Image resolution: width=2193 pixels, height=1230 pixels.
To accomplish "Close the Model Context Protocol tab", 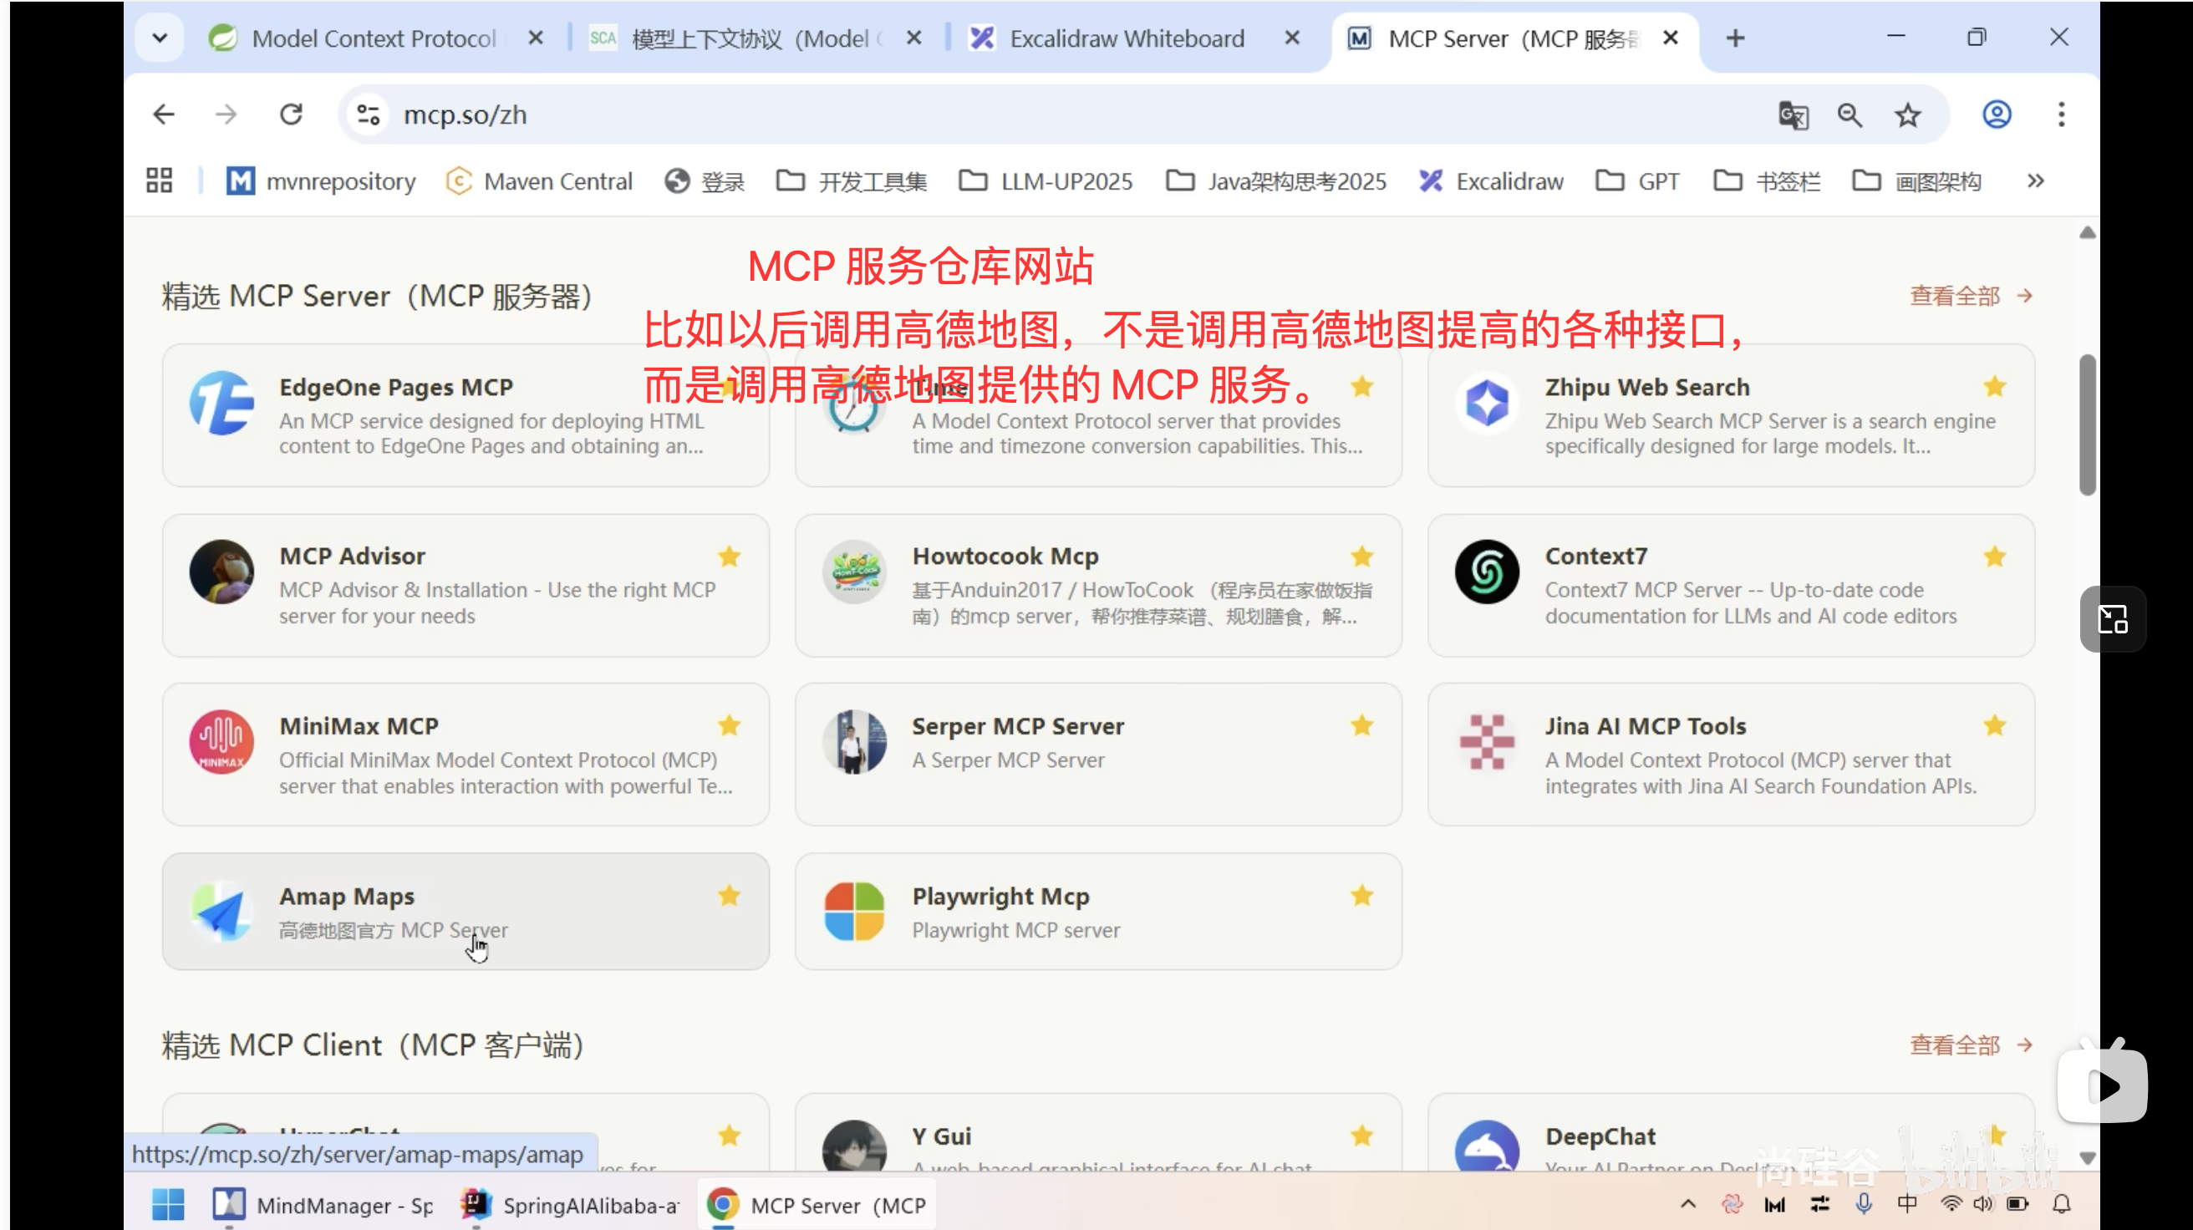I will [x=535, y=38].
